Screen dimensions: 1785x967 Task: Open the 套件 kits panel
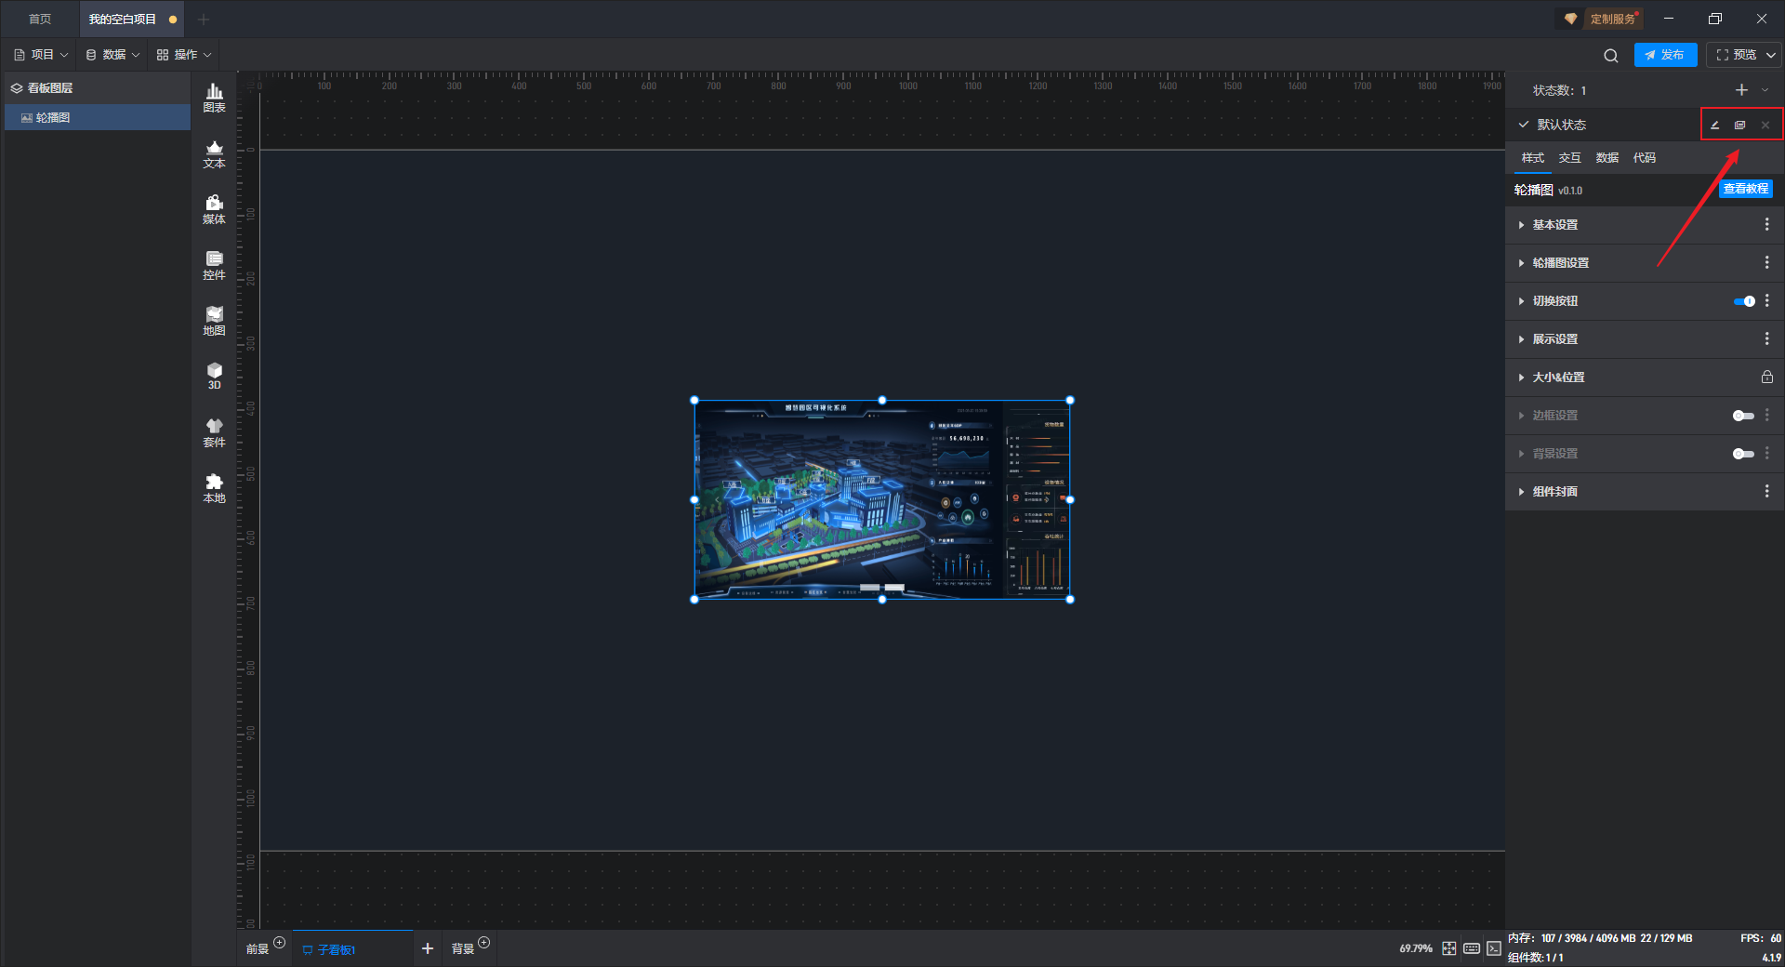click(214, 432)
